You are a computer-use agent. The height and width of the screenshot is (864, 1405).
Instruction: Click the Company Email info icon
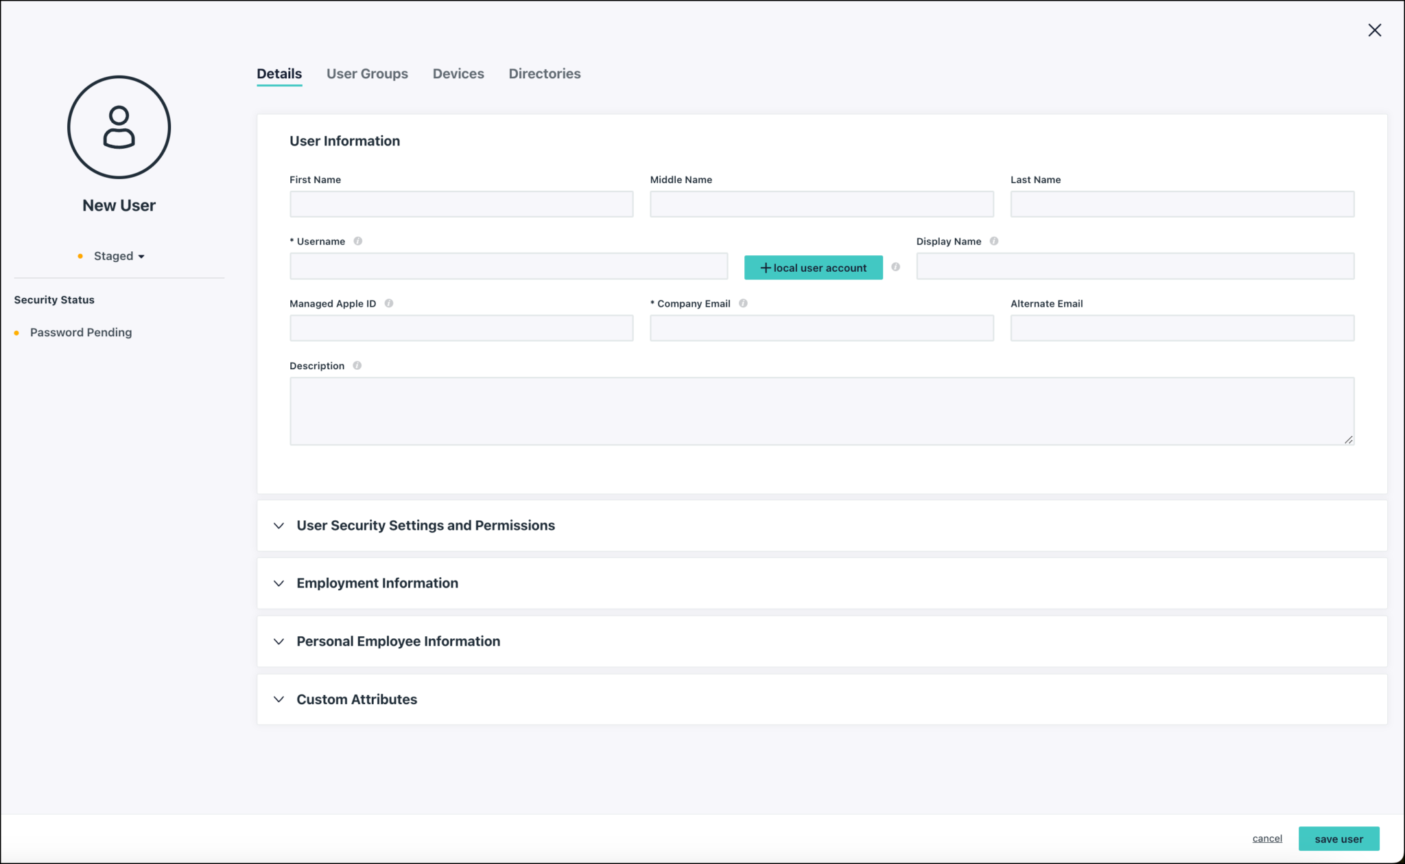tap(744, 303)
